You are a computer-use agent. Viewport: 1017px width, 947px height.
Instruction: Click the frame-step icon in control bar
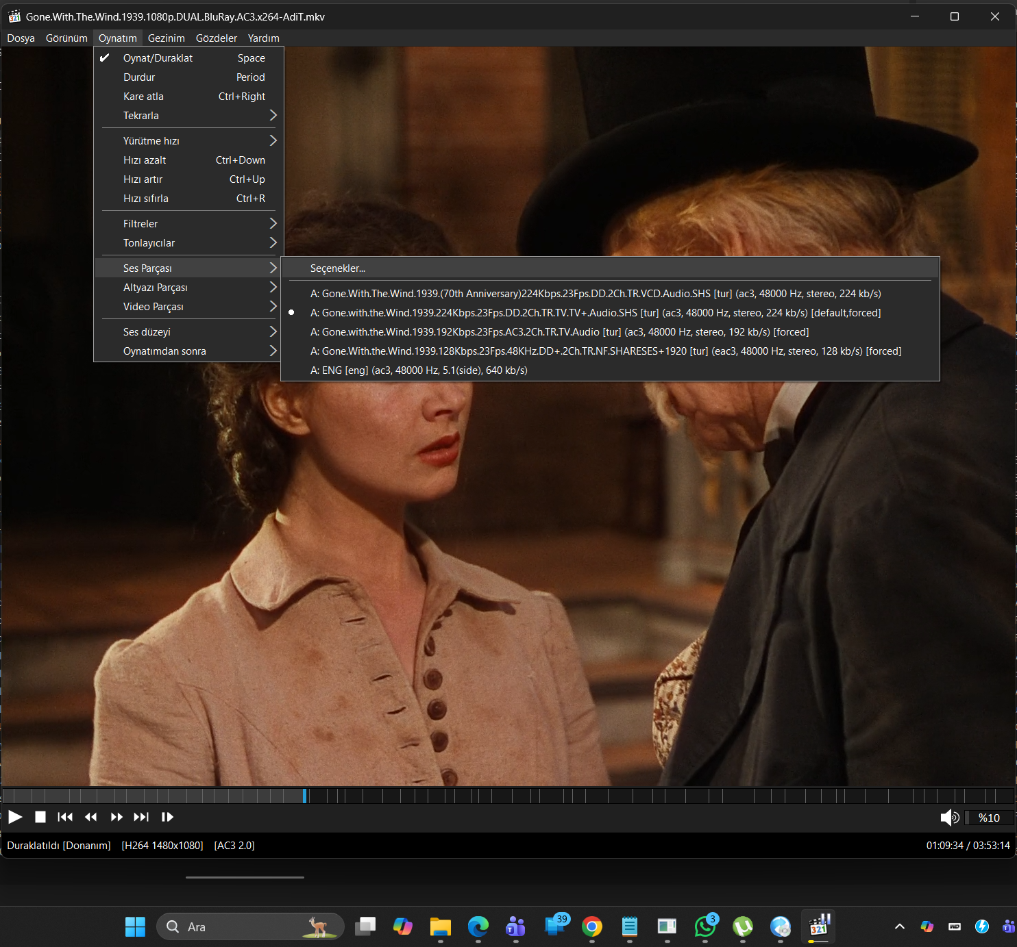[x=167, y=817]
